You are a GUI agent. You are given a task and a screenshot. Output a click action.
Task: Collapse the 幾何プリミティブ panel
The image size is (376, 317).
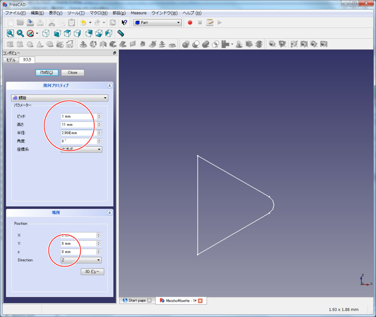click(x=109, y=85)
